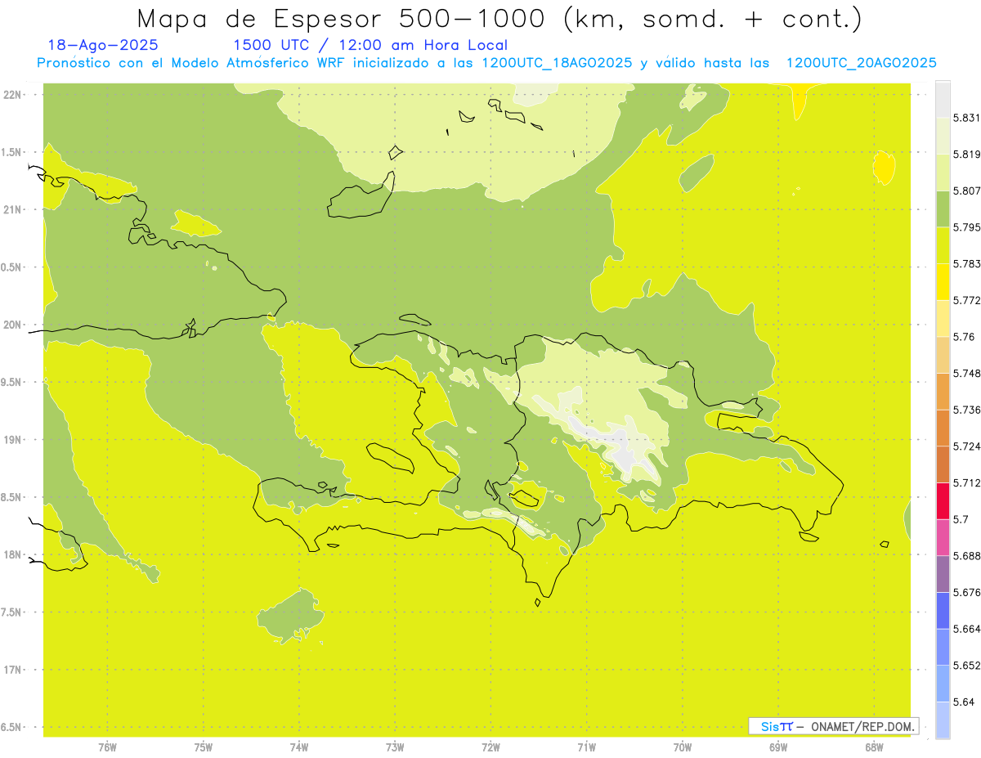
Task: Click the '68W' longitude label
Action: 874,747
